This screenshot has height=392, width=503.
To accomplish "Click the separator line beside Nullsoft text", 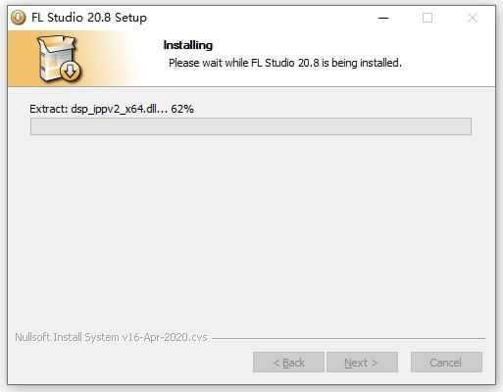I will point(348,338).
